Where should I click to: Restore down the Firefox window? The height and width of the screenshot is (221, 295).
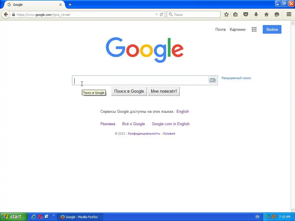pyautogui.click(x=284, y=4)
